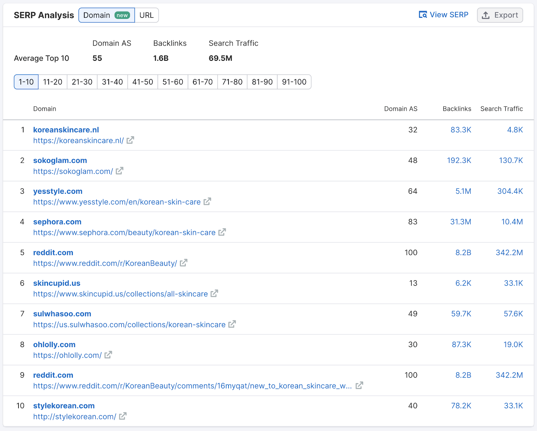Switch to URL view tab
537x431 pixels.
click(147, 15)
